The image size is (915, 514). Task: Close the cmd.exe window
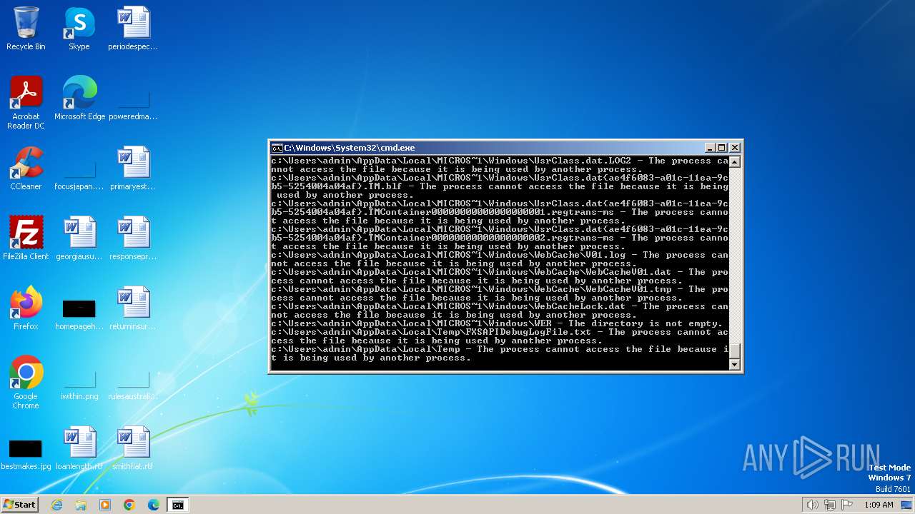734,148
